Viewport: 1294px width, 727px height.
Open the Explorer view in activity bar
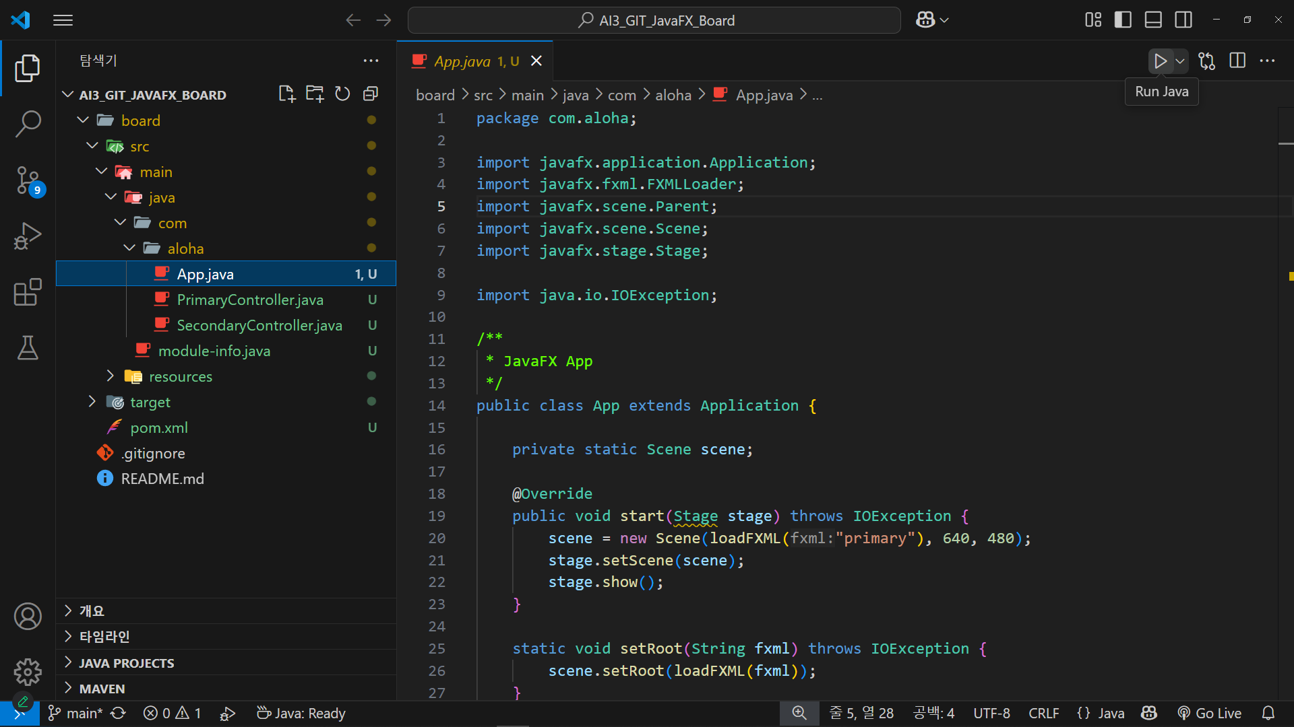(28, 68)
